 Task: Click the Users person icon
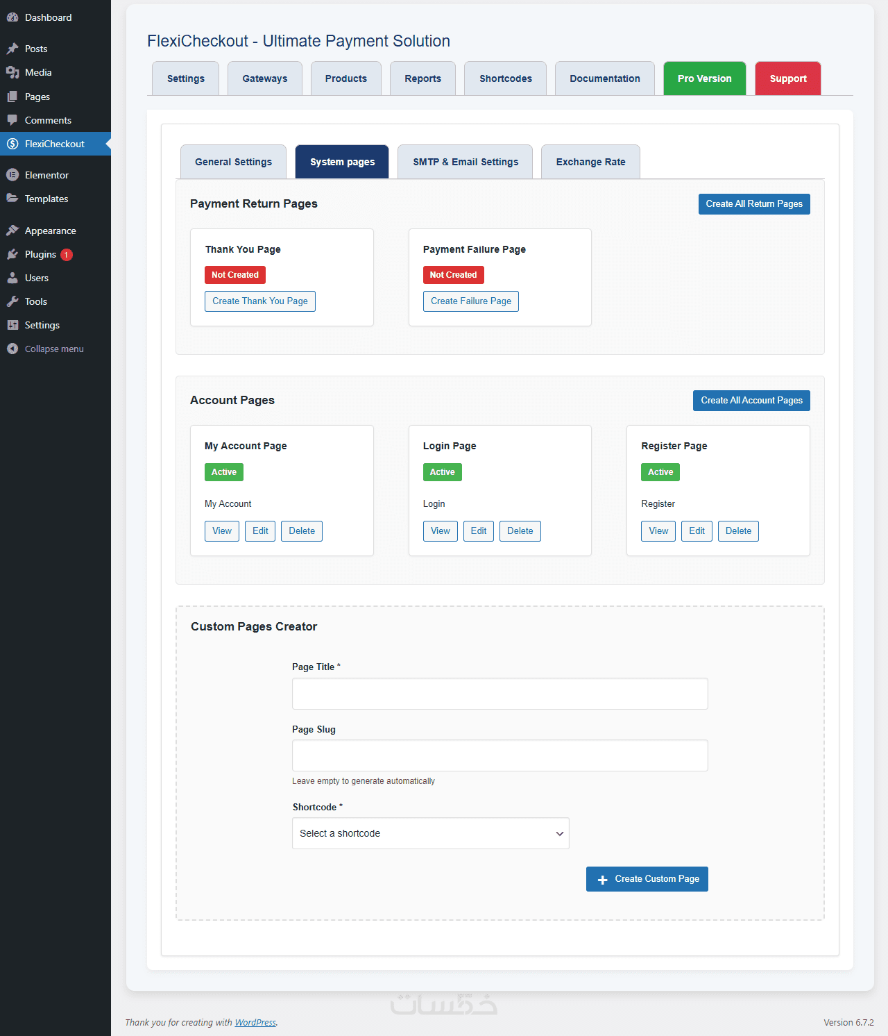click(x=12, y=278)
